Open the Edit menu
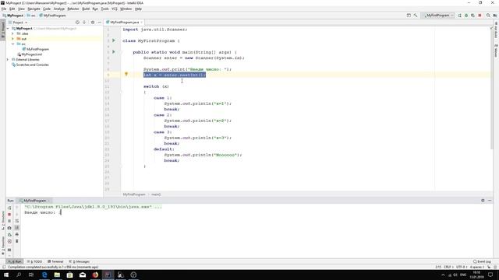Viewport: 499px width, 280px height. (12, 9)
